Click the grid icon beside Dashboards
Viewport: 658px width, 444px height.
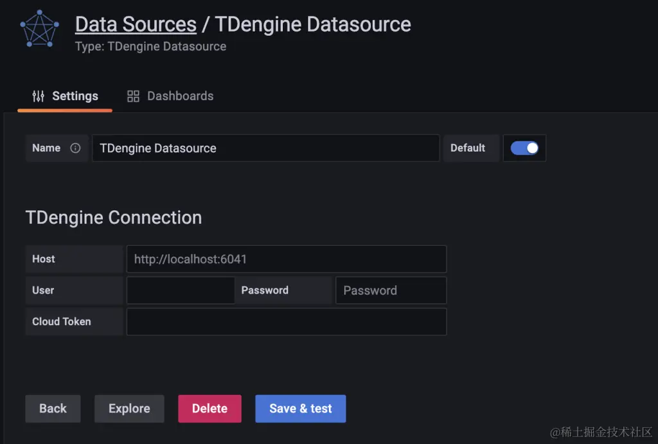pyautogui.click(x=133, y=96)
